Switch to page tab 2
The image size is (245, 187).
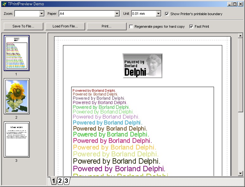point(60,181)
